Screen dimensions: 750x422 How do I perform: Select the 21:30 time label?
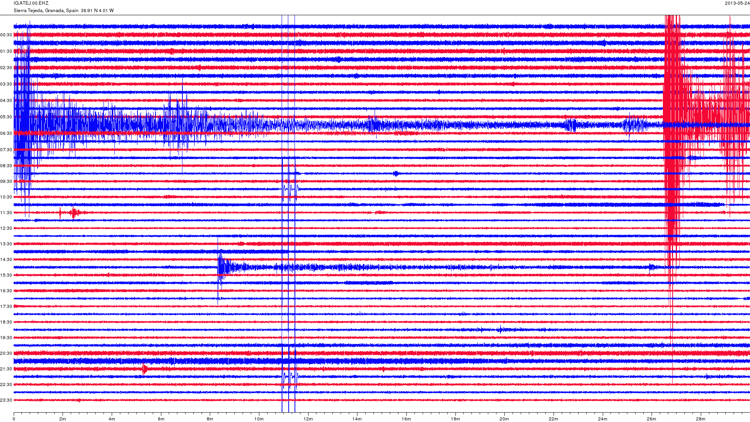point(6,369)
